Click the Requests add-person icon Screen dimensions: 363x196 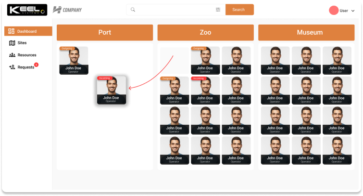12,67
